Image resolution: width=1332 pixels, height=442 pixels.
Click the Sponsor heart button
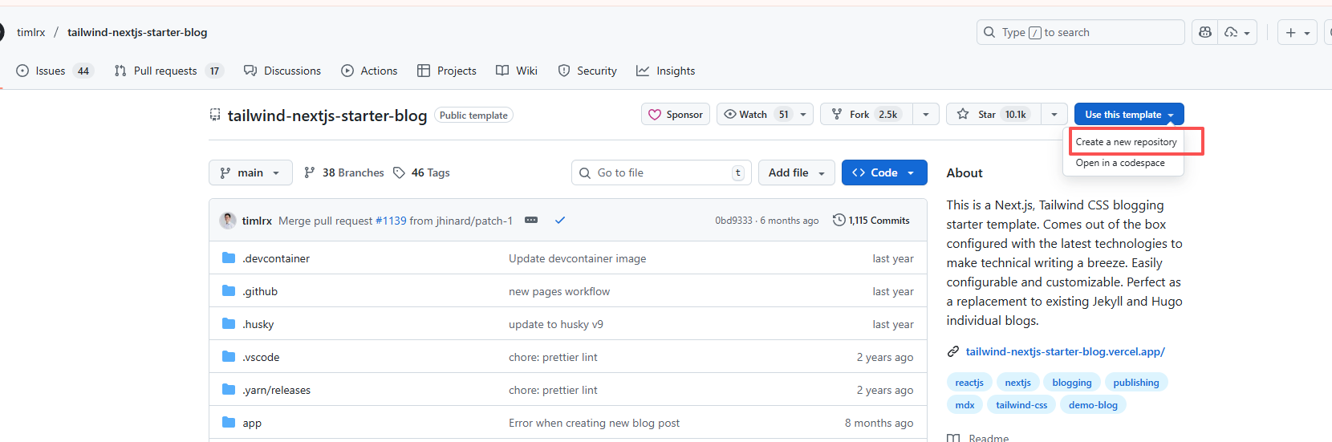676,115
